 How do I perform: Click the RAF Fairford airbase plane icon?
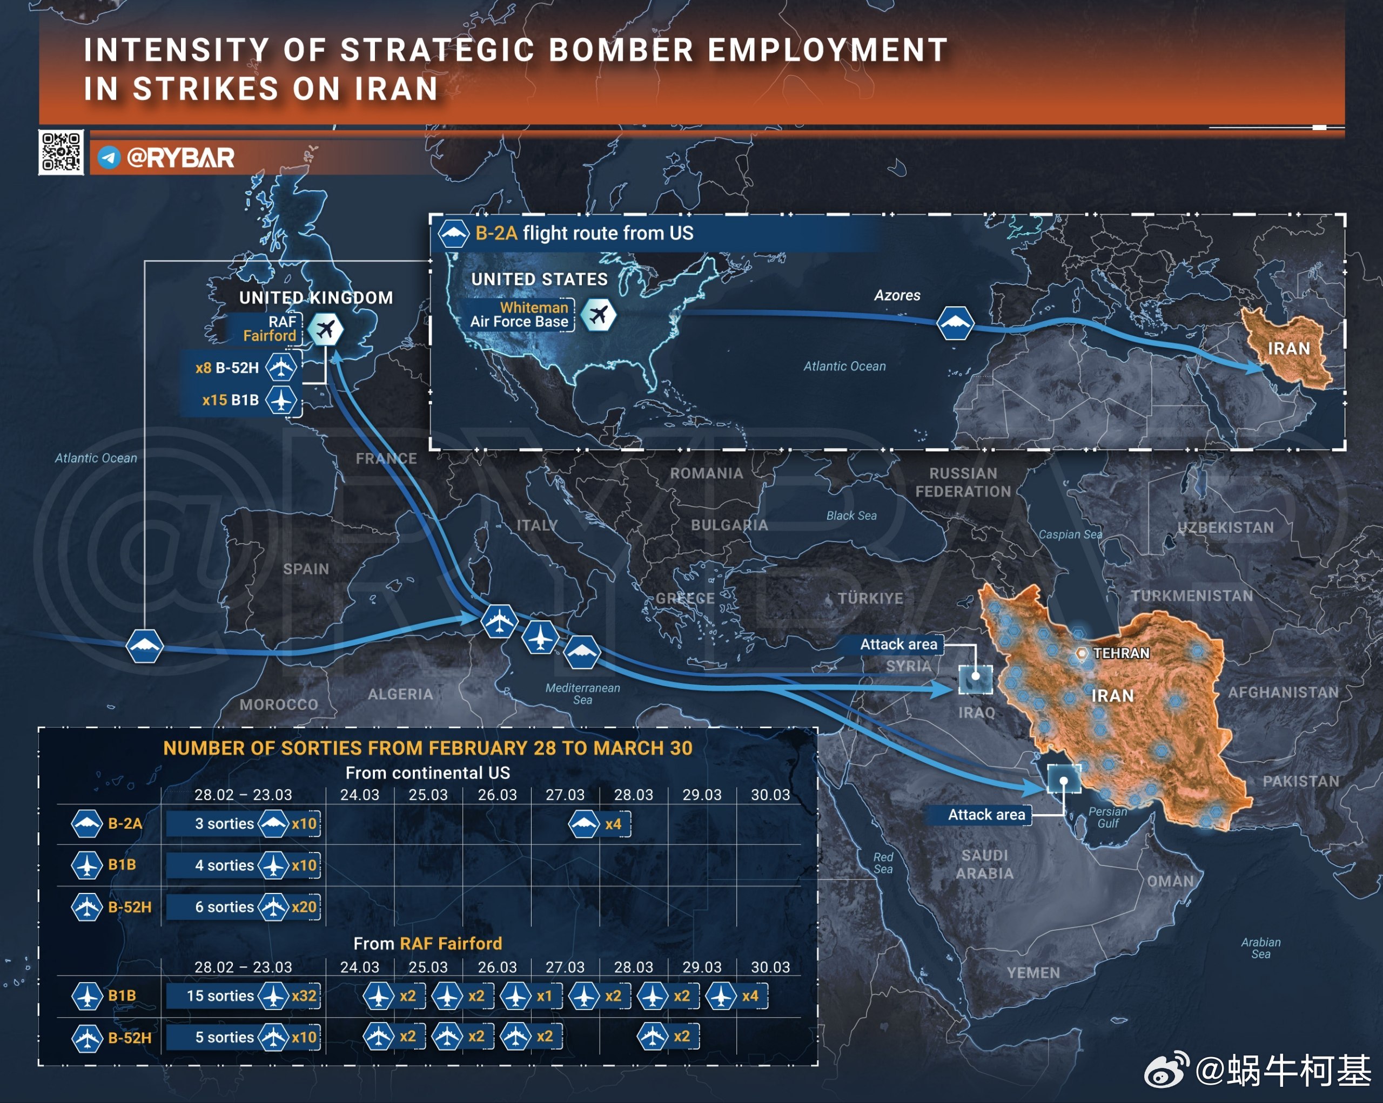click(x=325, y=329)
